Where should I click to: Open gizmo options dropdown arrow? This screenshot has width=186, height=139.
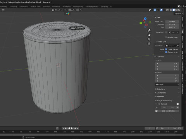pos(158,10)
